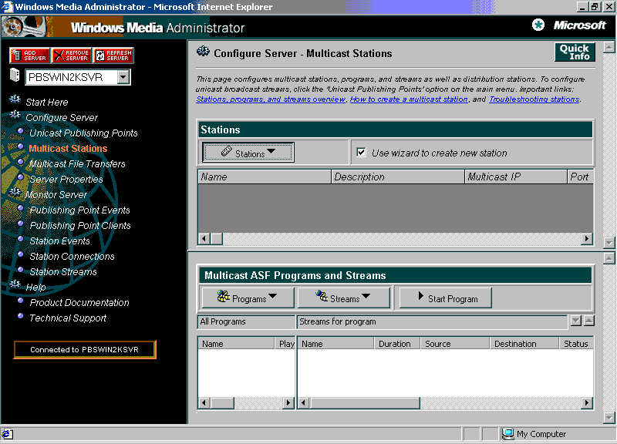The image size is (617, 444).
Task: Click the Stations table horizontal scrollbar thumb
Action: (217, 239)
